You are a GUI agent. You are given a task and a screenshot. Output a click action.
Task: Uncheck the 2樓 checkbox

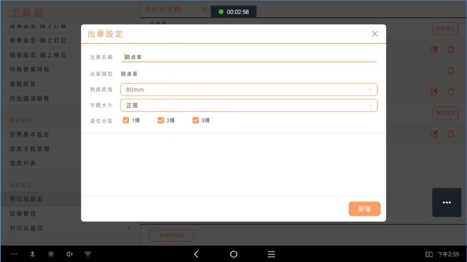(161, 120)
